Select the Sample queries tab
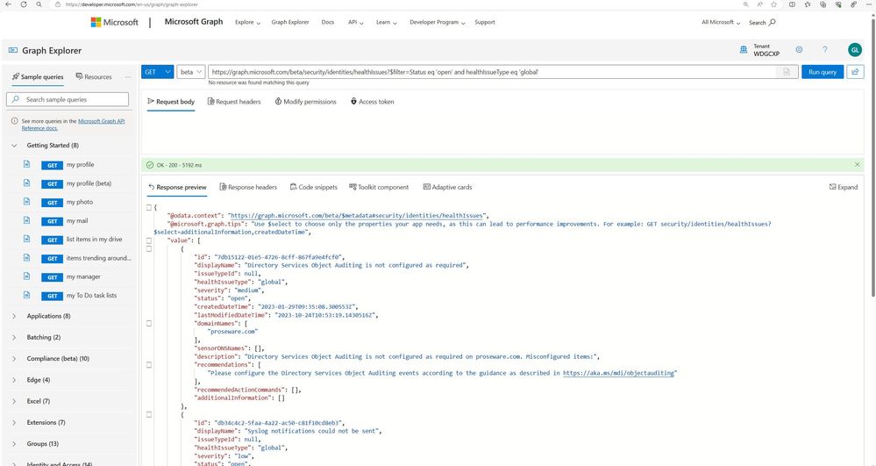This screenshot has width=876, height=466. coord(38,76)
